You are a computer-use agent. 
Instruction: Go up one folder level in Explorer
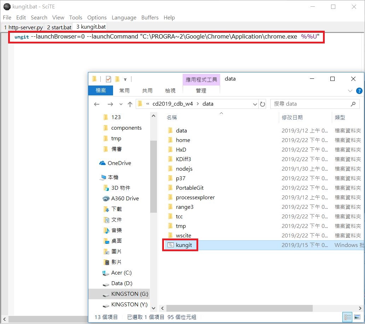[x=130, y=104]
